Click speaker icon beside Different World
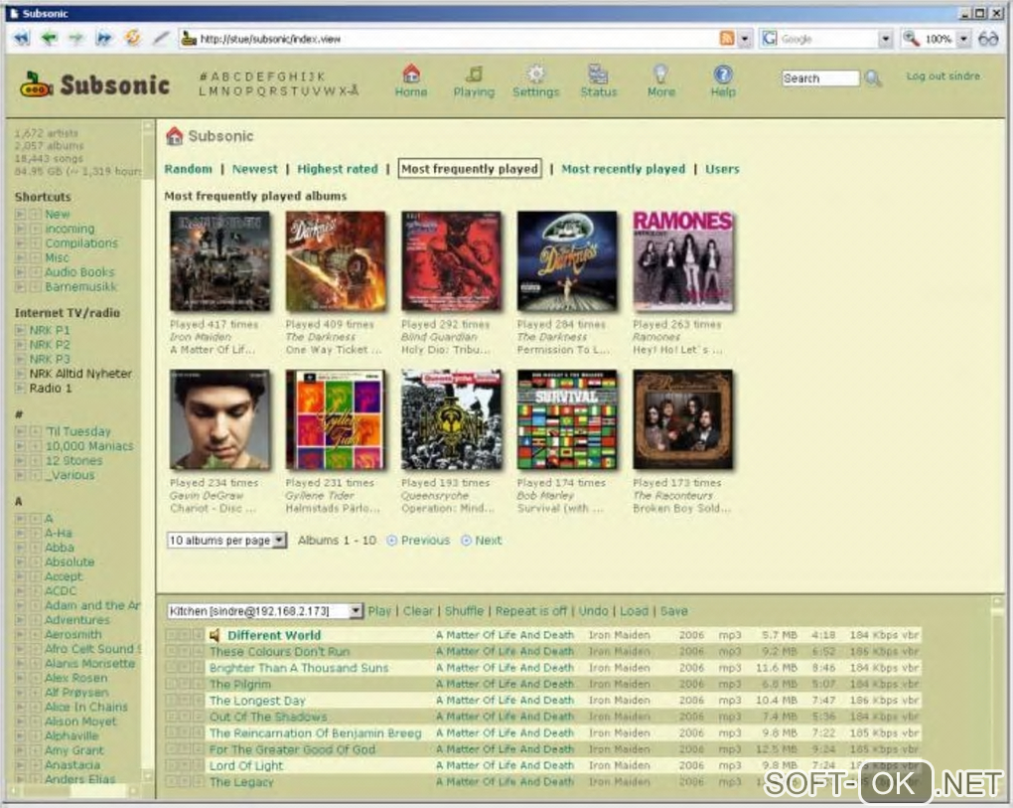The height and width of the screenshot is (808, 1013). point(216,635)
